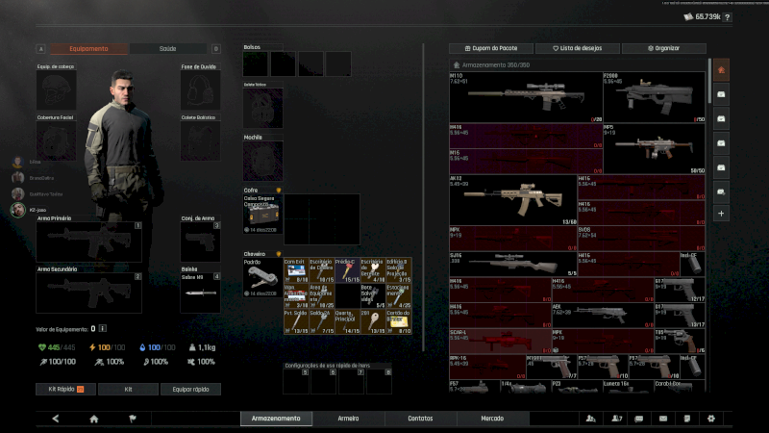Click the Equipar rápido button

click(190, 390)
